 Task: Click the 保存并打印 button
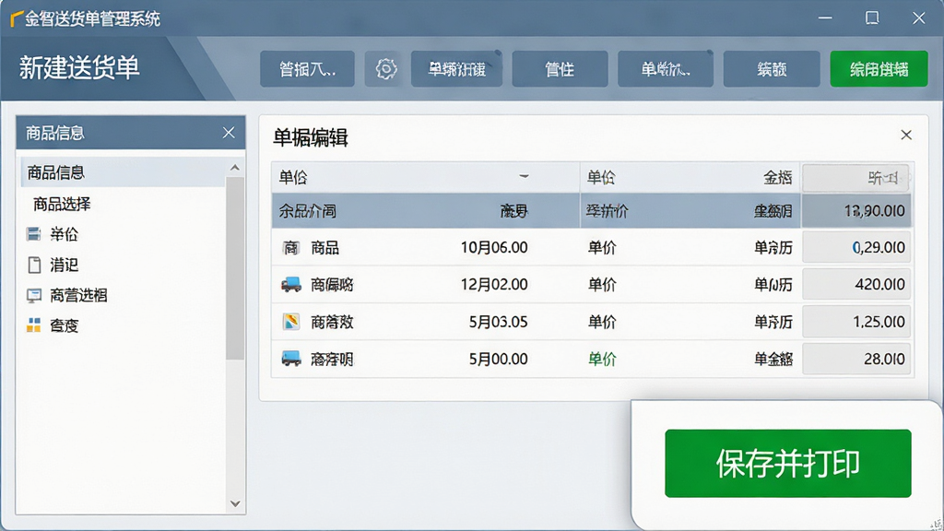[787, 463]
